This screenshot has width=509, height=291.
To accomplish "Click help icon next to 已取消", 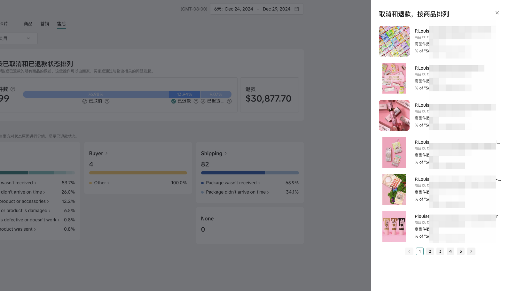I will pos(107,101).
